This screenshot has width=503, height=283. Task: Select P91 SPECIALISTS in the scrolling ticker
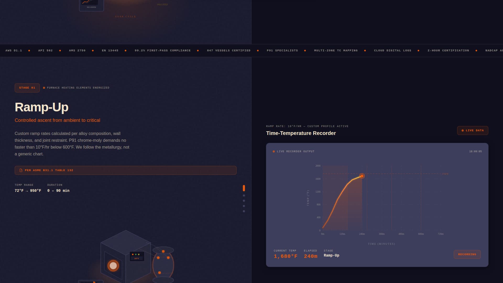tap(282, 50)
